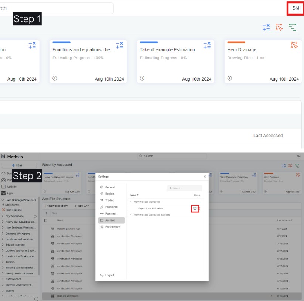Toggle Name column sort order in Settings

133,195
